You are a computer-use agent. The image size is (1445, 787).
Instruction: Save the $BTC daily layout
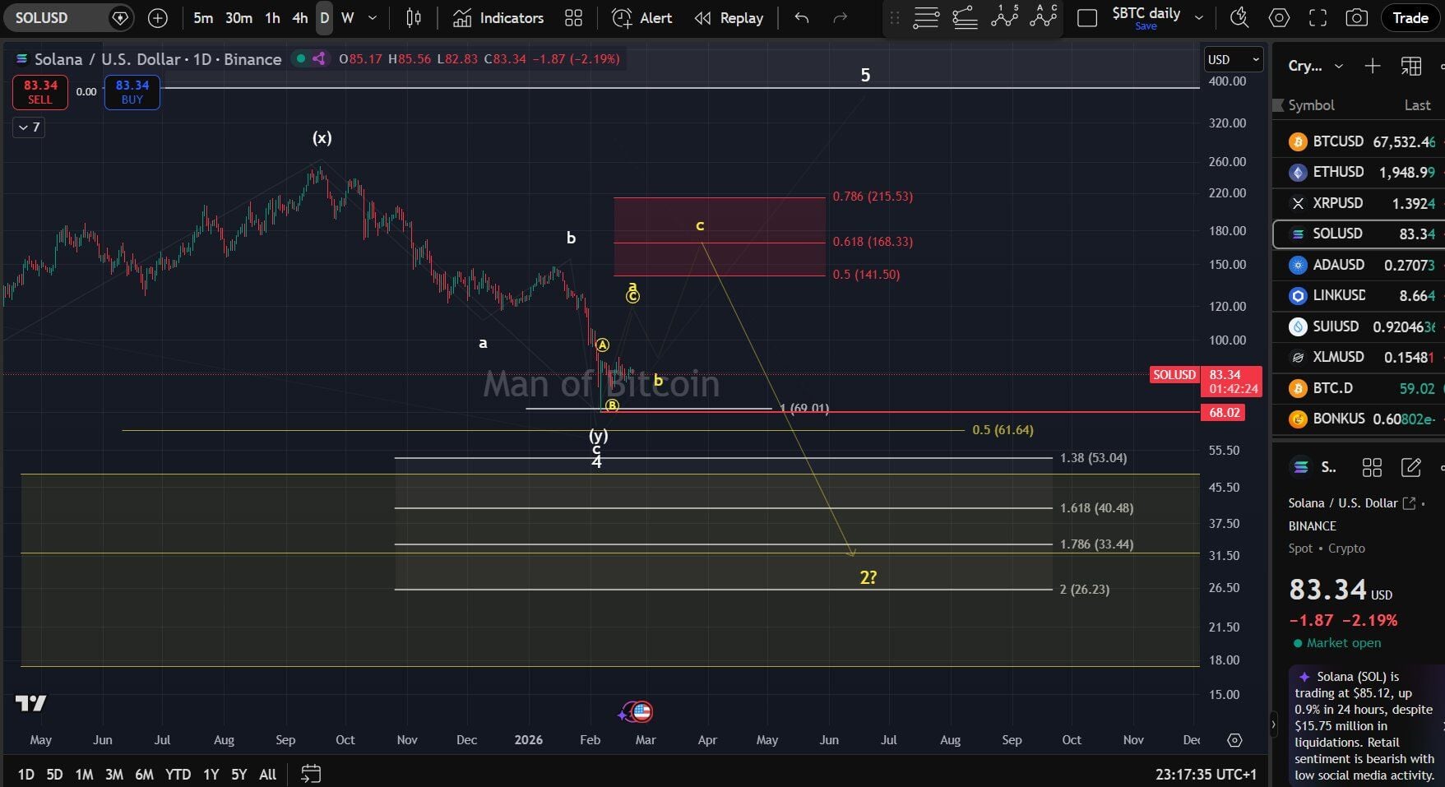click(1146, 26)
